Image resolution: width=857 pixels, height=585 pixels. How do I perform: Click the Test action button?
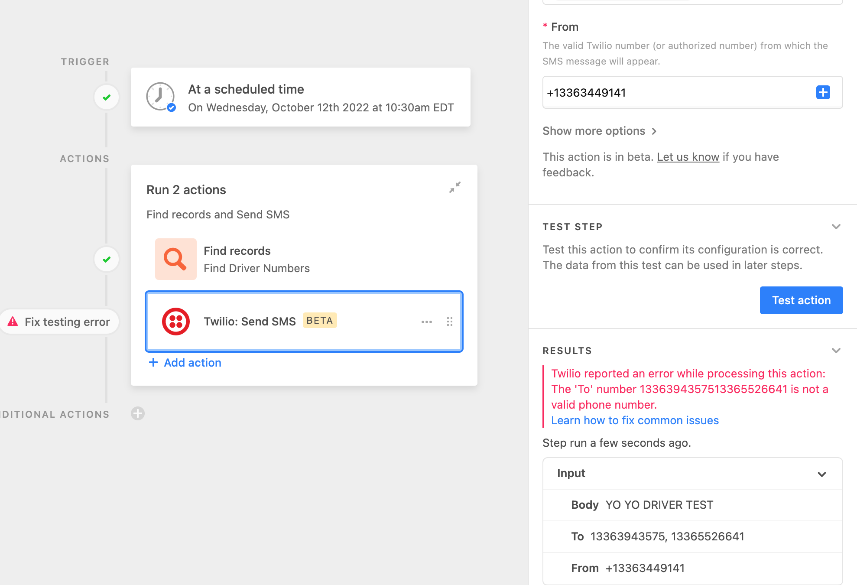[801, 300]
